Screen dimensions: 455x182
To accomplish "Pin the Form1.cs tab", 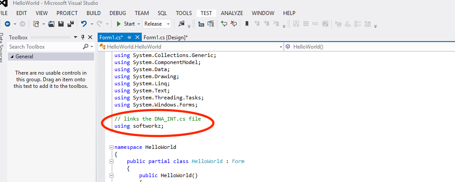I will coord(129,38).
